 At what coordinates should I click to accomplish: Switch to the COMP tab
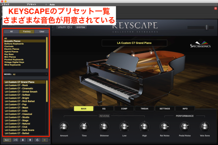point(124,109)
